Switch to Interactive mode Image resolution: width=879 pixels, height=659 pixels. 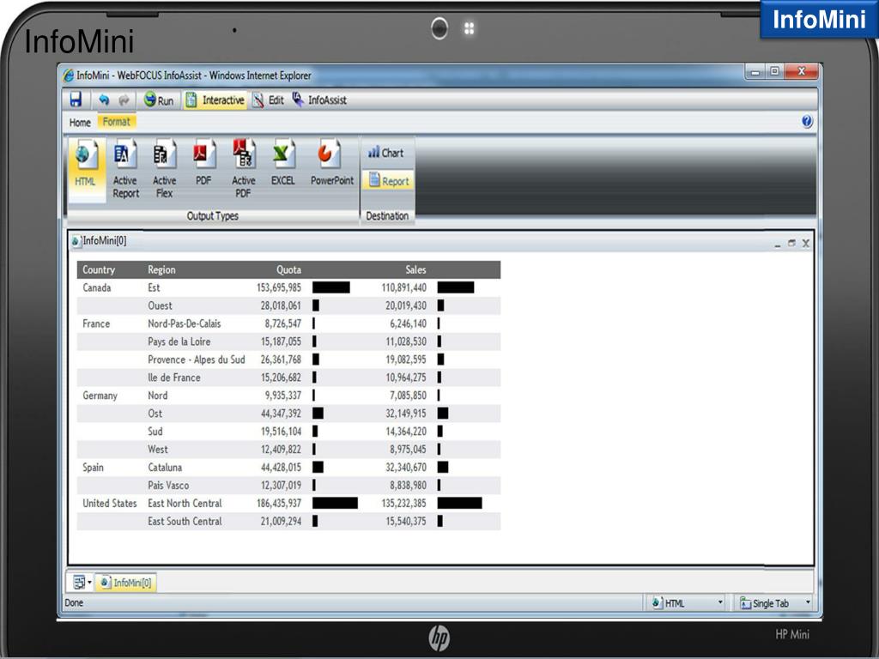[215, 100]
